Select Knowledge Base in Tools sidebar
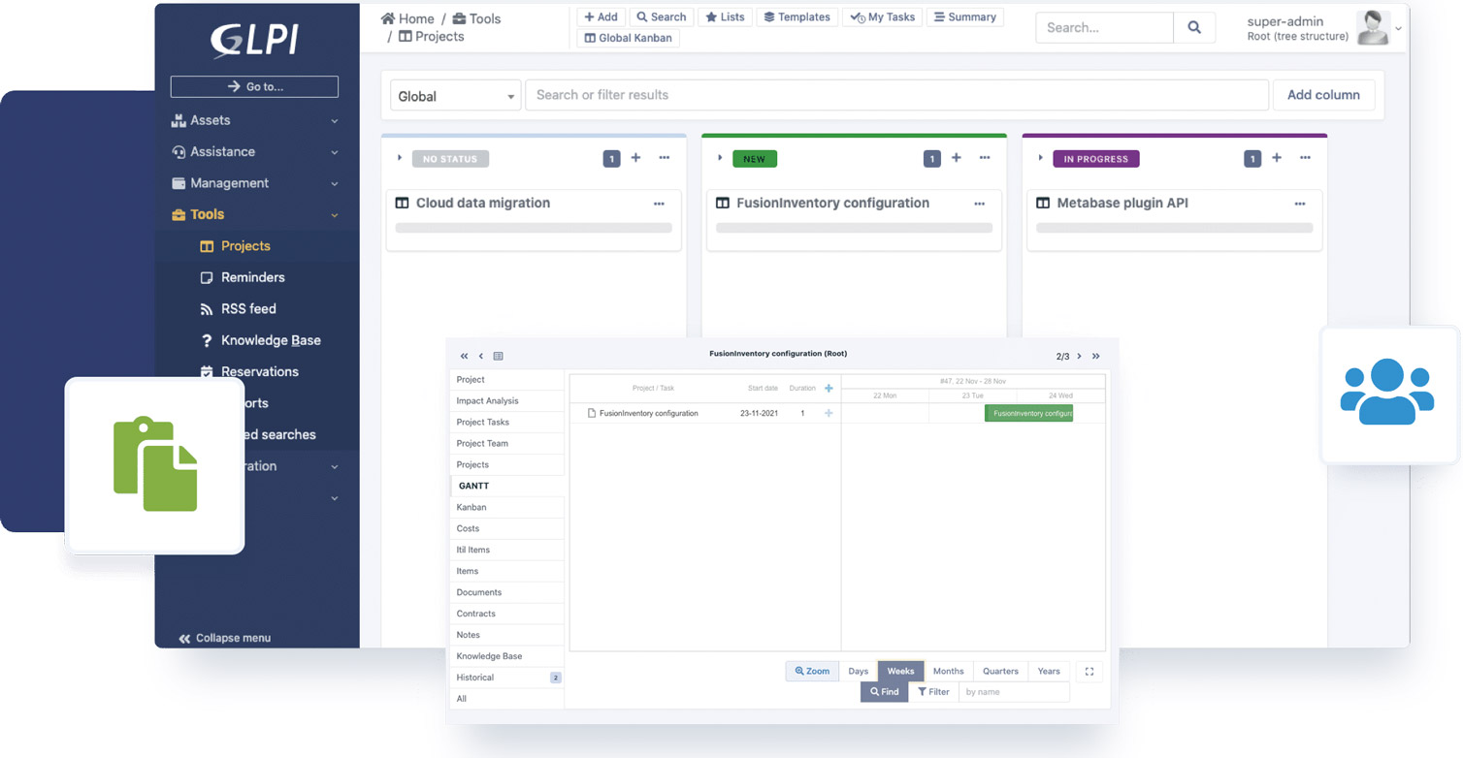The image size is (1463, 758). click(270, 340)
